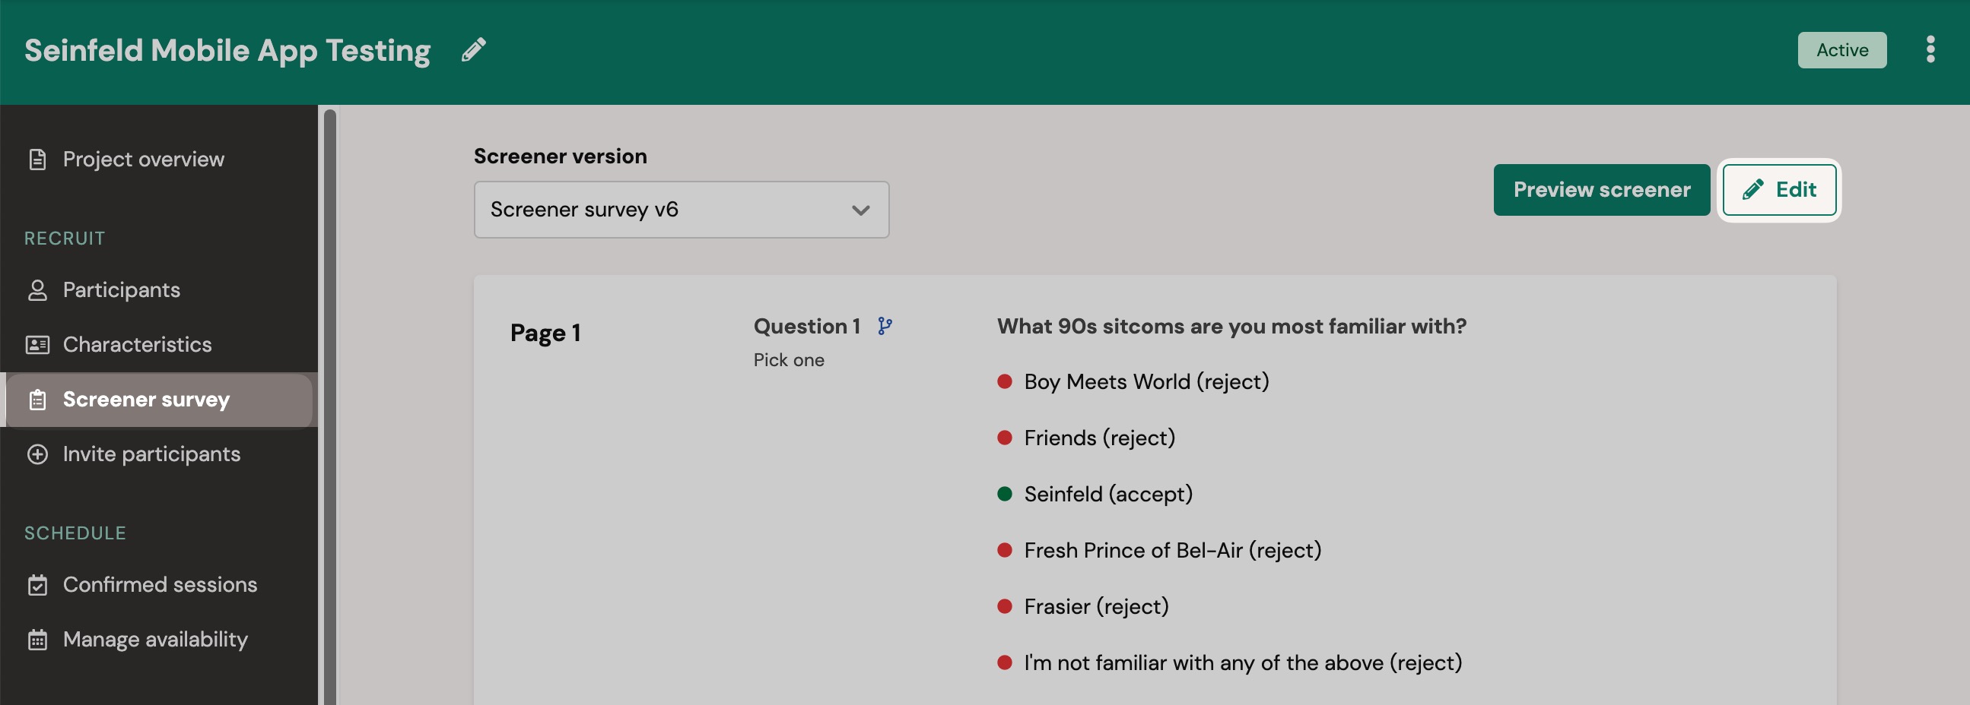Open the Manage availability section
The width and height of the screenshot is (1970, 705).
(x=154, y=640)
